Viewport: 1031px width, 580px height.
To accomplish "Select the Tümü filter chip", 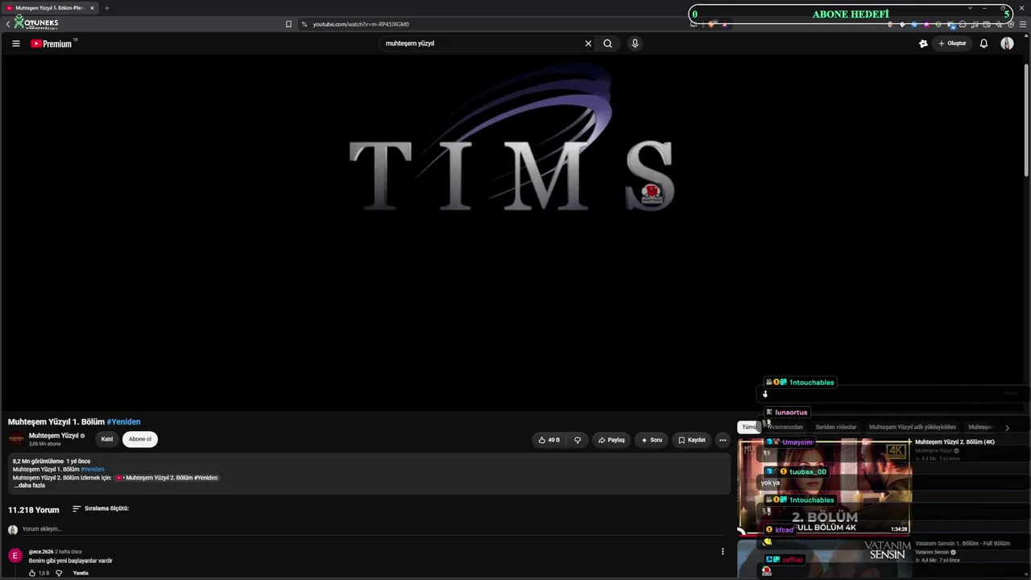I will pyautogui.click(x=749, y=427).
